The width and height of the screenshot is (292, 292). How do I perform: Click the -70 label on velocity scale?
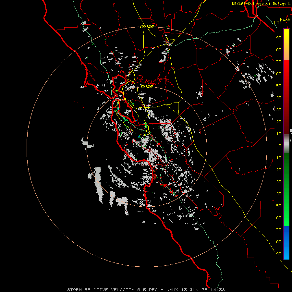click(277, 230)
